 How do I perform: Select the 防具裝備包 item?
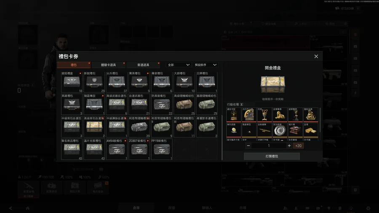[162, 104]
